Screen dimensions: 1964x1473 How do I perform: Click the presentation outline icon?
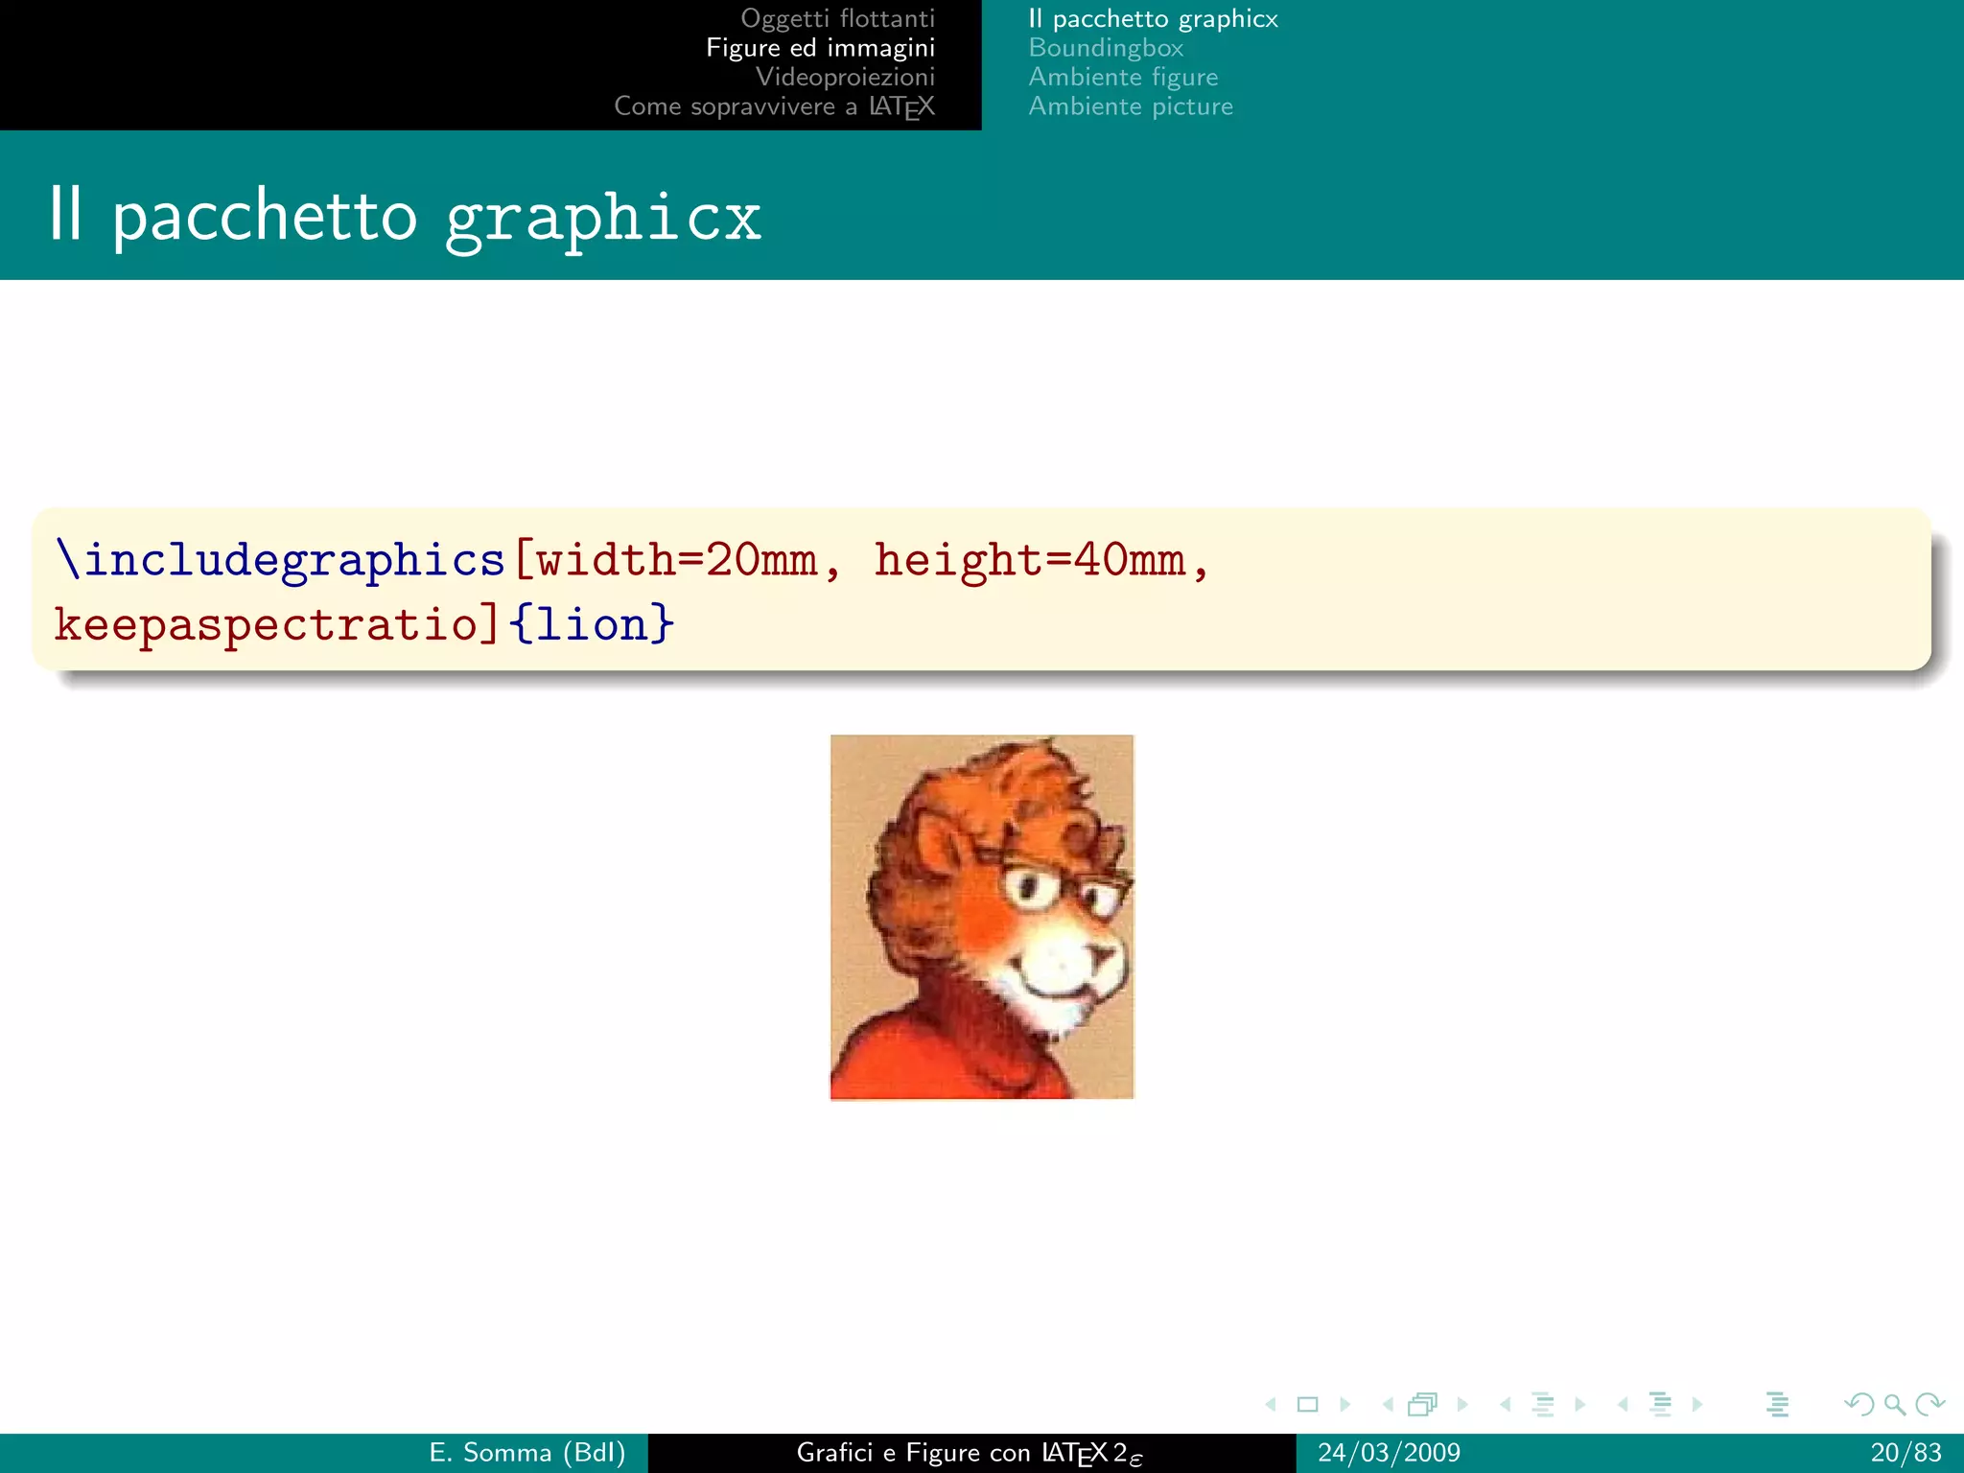point(1777,1405)
